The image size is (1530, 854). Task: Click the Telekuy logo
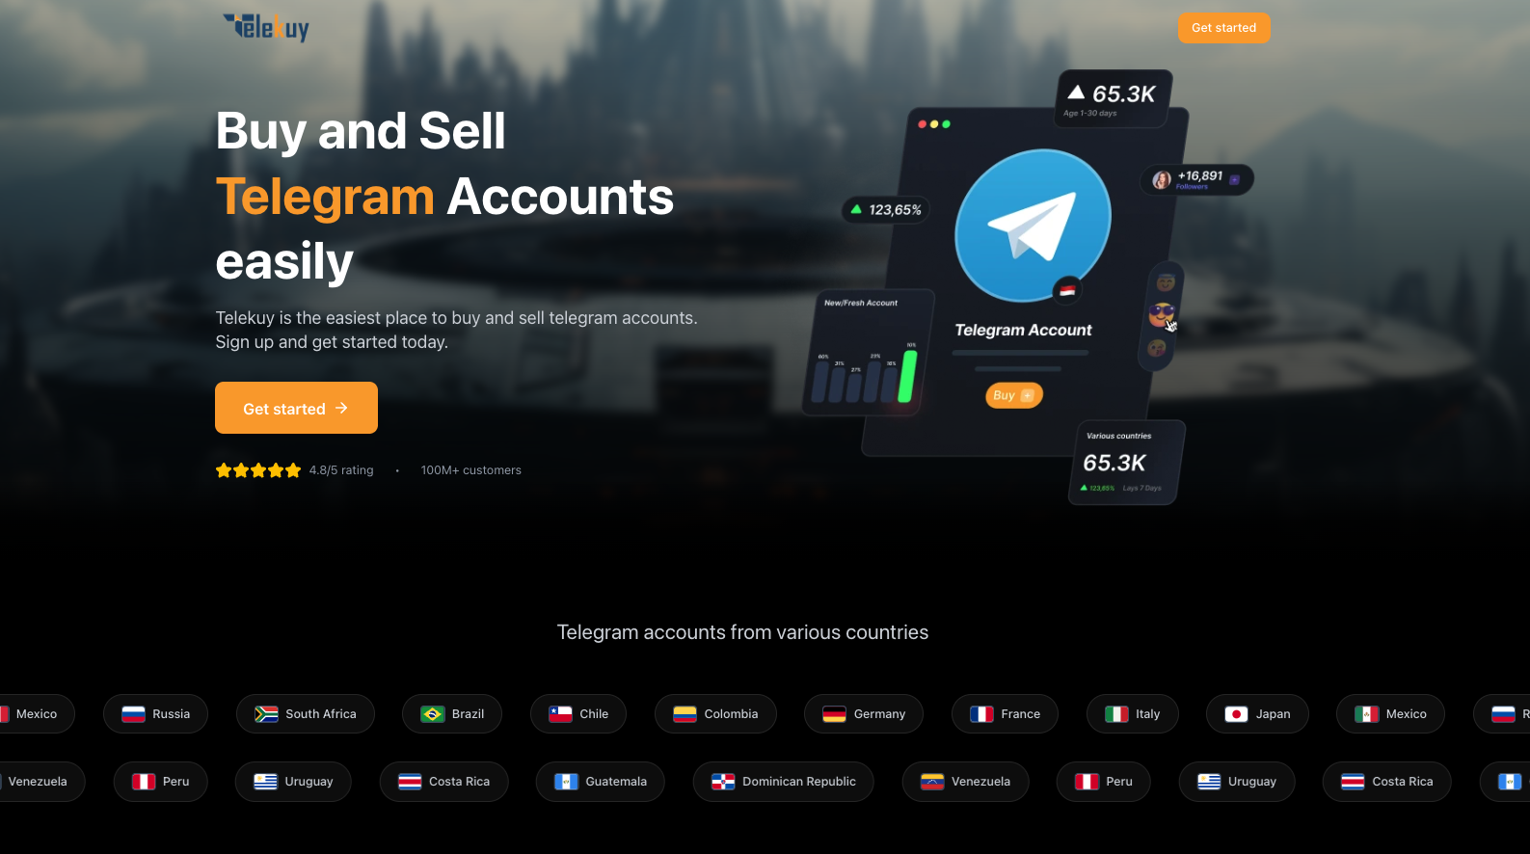coord(266,27)
